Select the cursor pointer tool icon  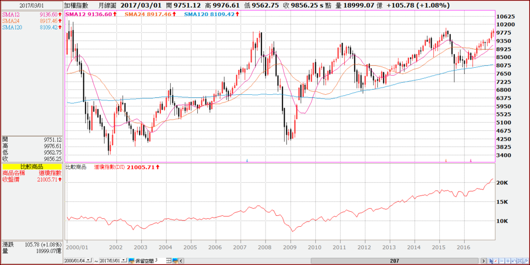pos(490,261)
